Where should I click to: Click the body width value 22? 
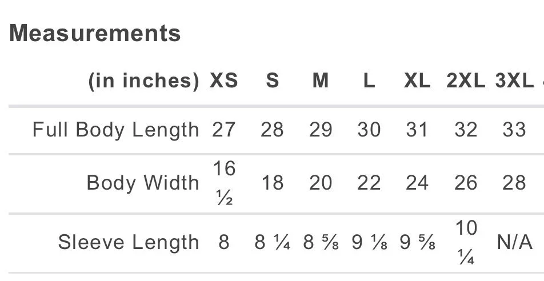369,182
